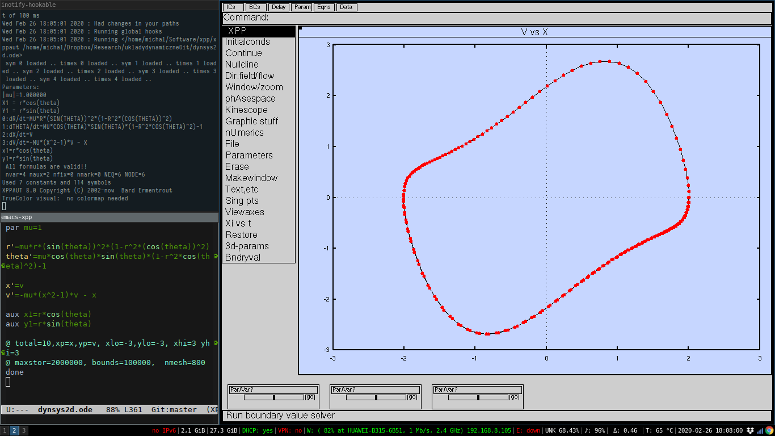Switch to workspace 3
Screen dimensions: 775x436
click(24, 431)
